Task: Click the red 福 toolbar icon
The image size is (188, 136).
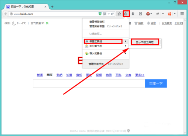Action: point(169,14)
